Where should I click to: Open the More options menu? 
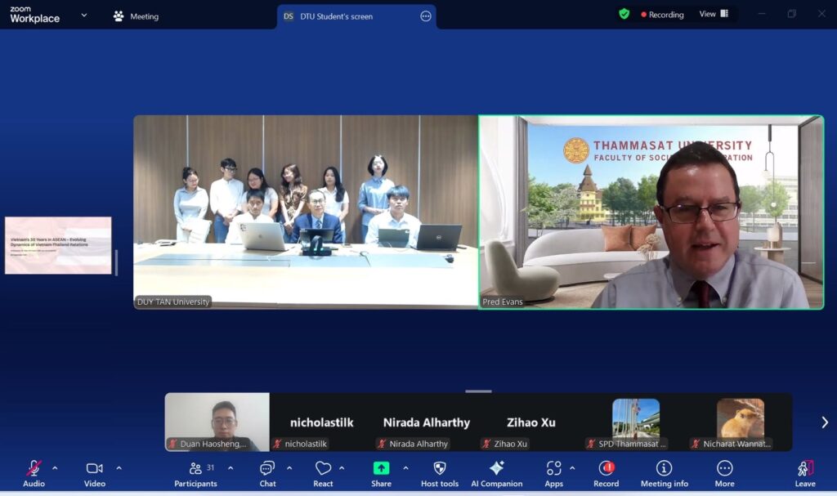tap(724, 474)
